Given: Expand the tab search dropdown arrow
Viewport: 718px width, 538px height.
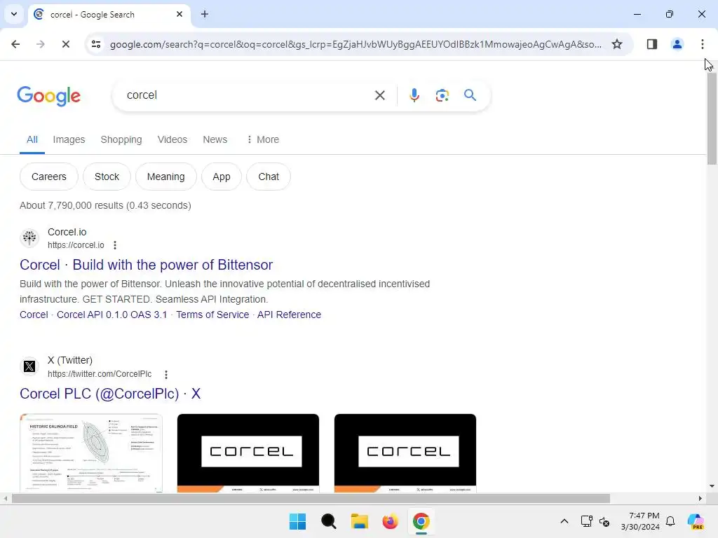Looking at the screenshot, I should pyautogui.click(x=14, y=14).
